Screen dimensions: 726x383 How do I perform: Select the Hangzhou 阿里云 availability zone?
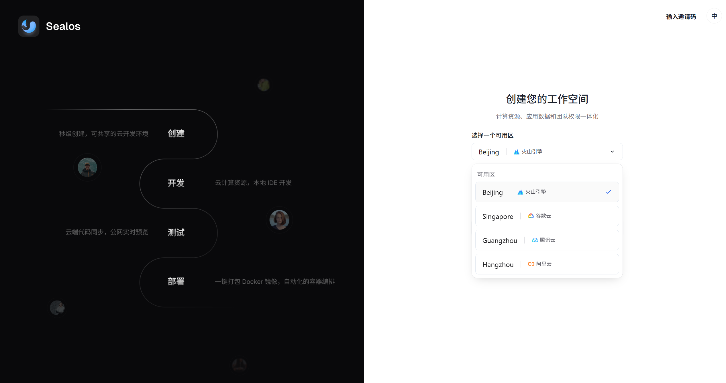(x=547, y=264)
